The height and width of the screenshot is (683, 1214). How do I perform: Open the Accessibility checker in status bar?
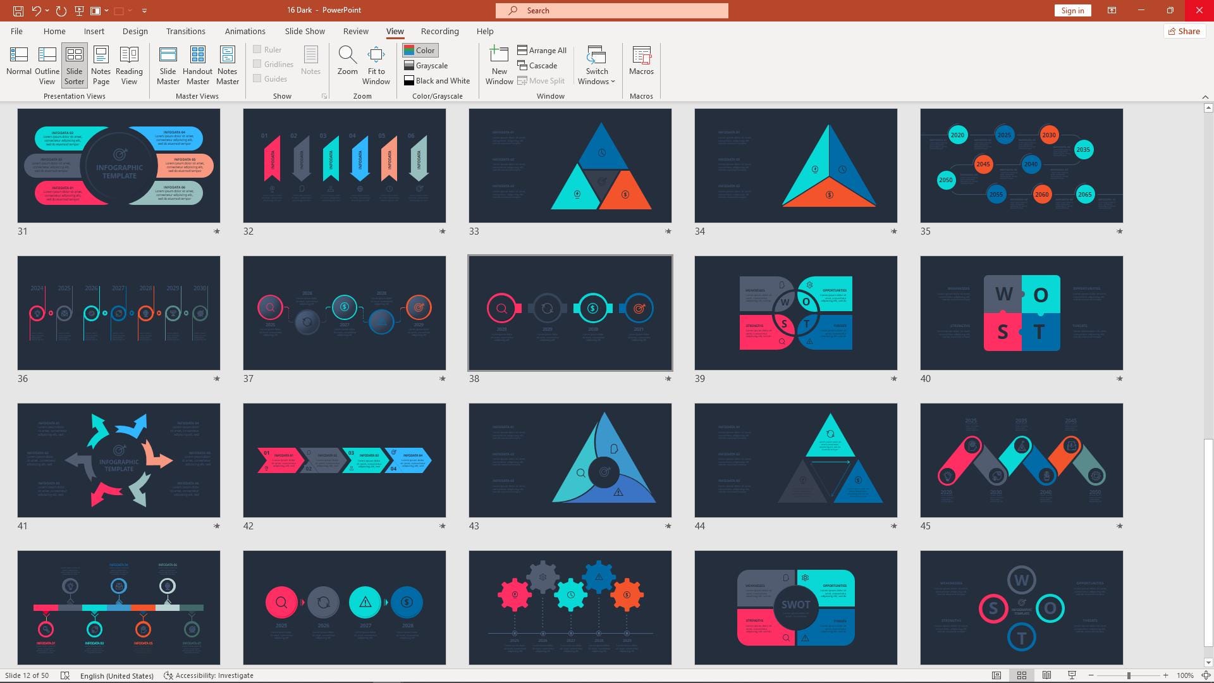[x=209, y=675]
